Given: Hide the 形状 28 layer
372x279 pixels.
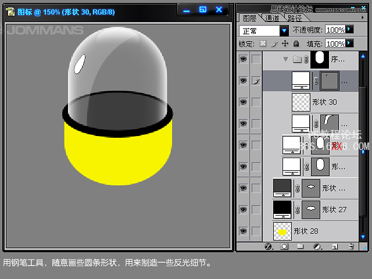Looking at the screenshot, I should click(243, 231).
